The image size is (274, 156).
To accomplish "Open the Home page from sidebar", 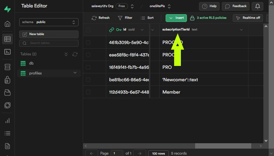I will click(x=7, y=24).
